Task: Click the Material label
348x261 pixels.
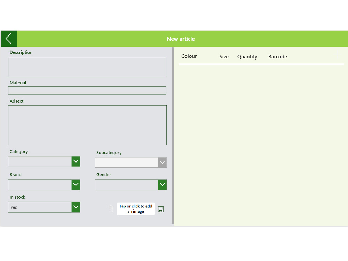Action: (x=18, y=82)
